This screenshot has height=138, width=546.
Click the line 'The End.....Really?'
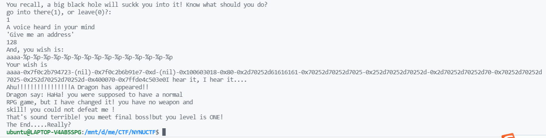pos(39,124)
